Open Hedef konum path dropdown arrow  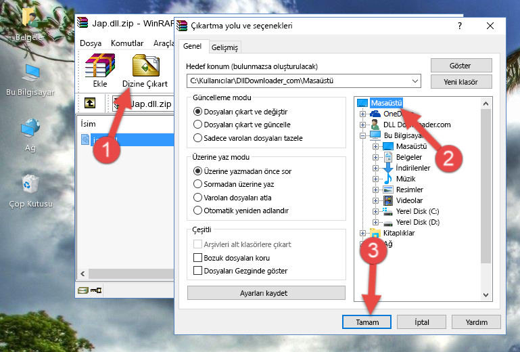coord(415,81)
